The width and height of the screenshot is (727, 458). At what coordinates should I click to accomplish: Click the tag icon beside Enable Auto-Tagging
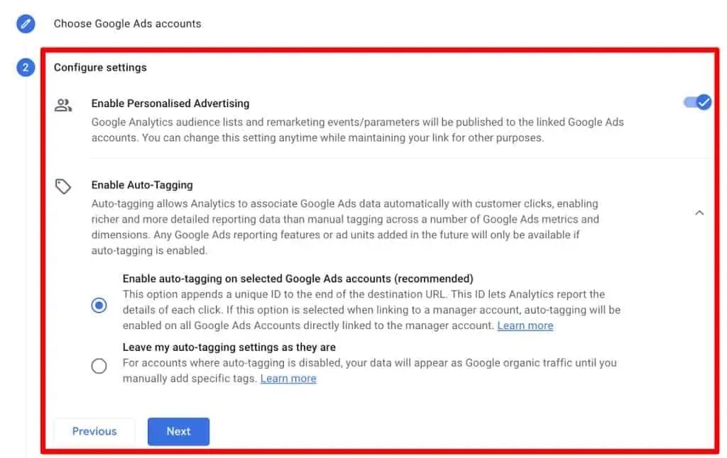[63, 186]
